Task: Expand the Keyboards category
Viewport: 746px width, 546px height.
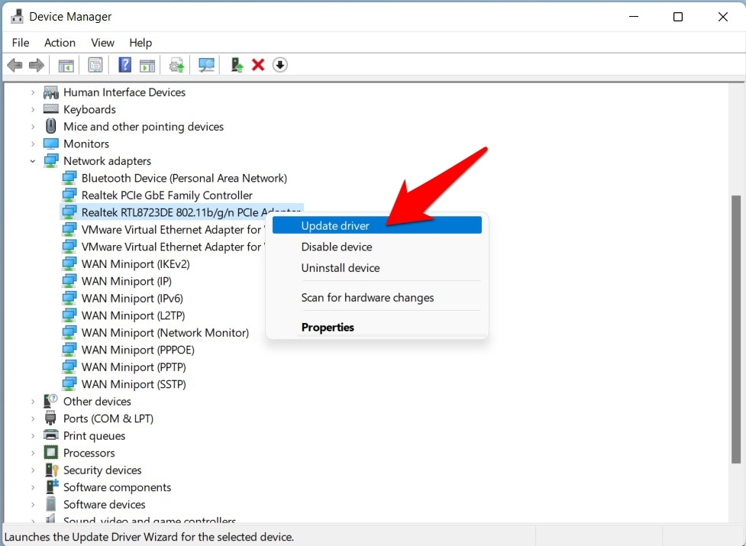Action: pyautogui.click(x=33, y=109)
